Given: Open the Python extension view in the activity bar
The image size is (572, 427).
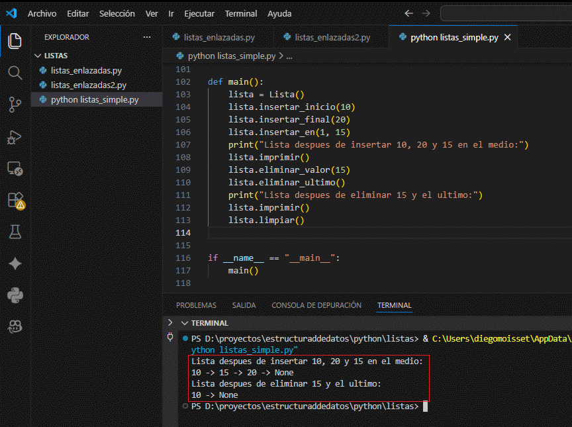Looking at the screenshot, I should click(x=15, y=296).
